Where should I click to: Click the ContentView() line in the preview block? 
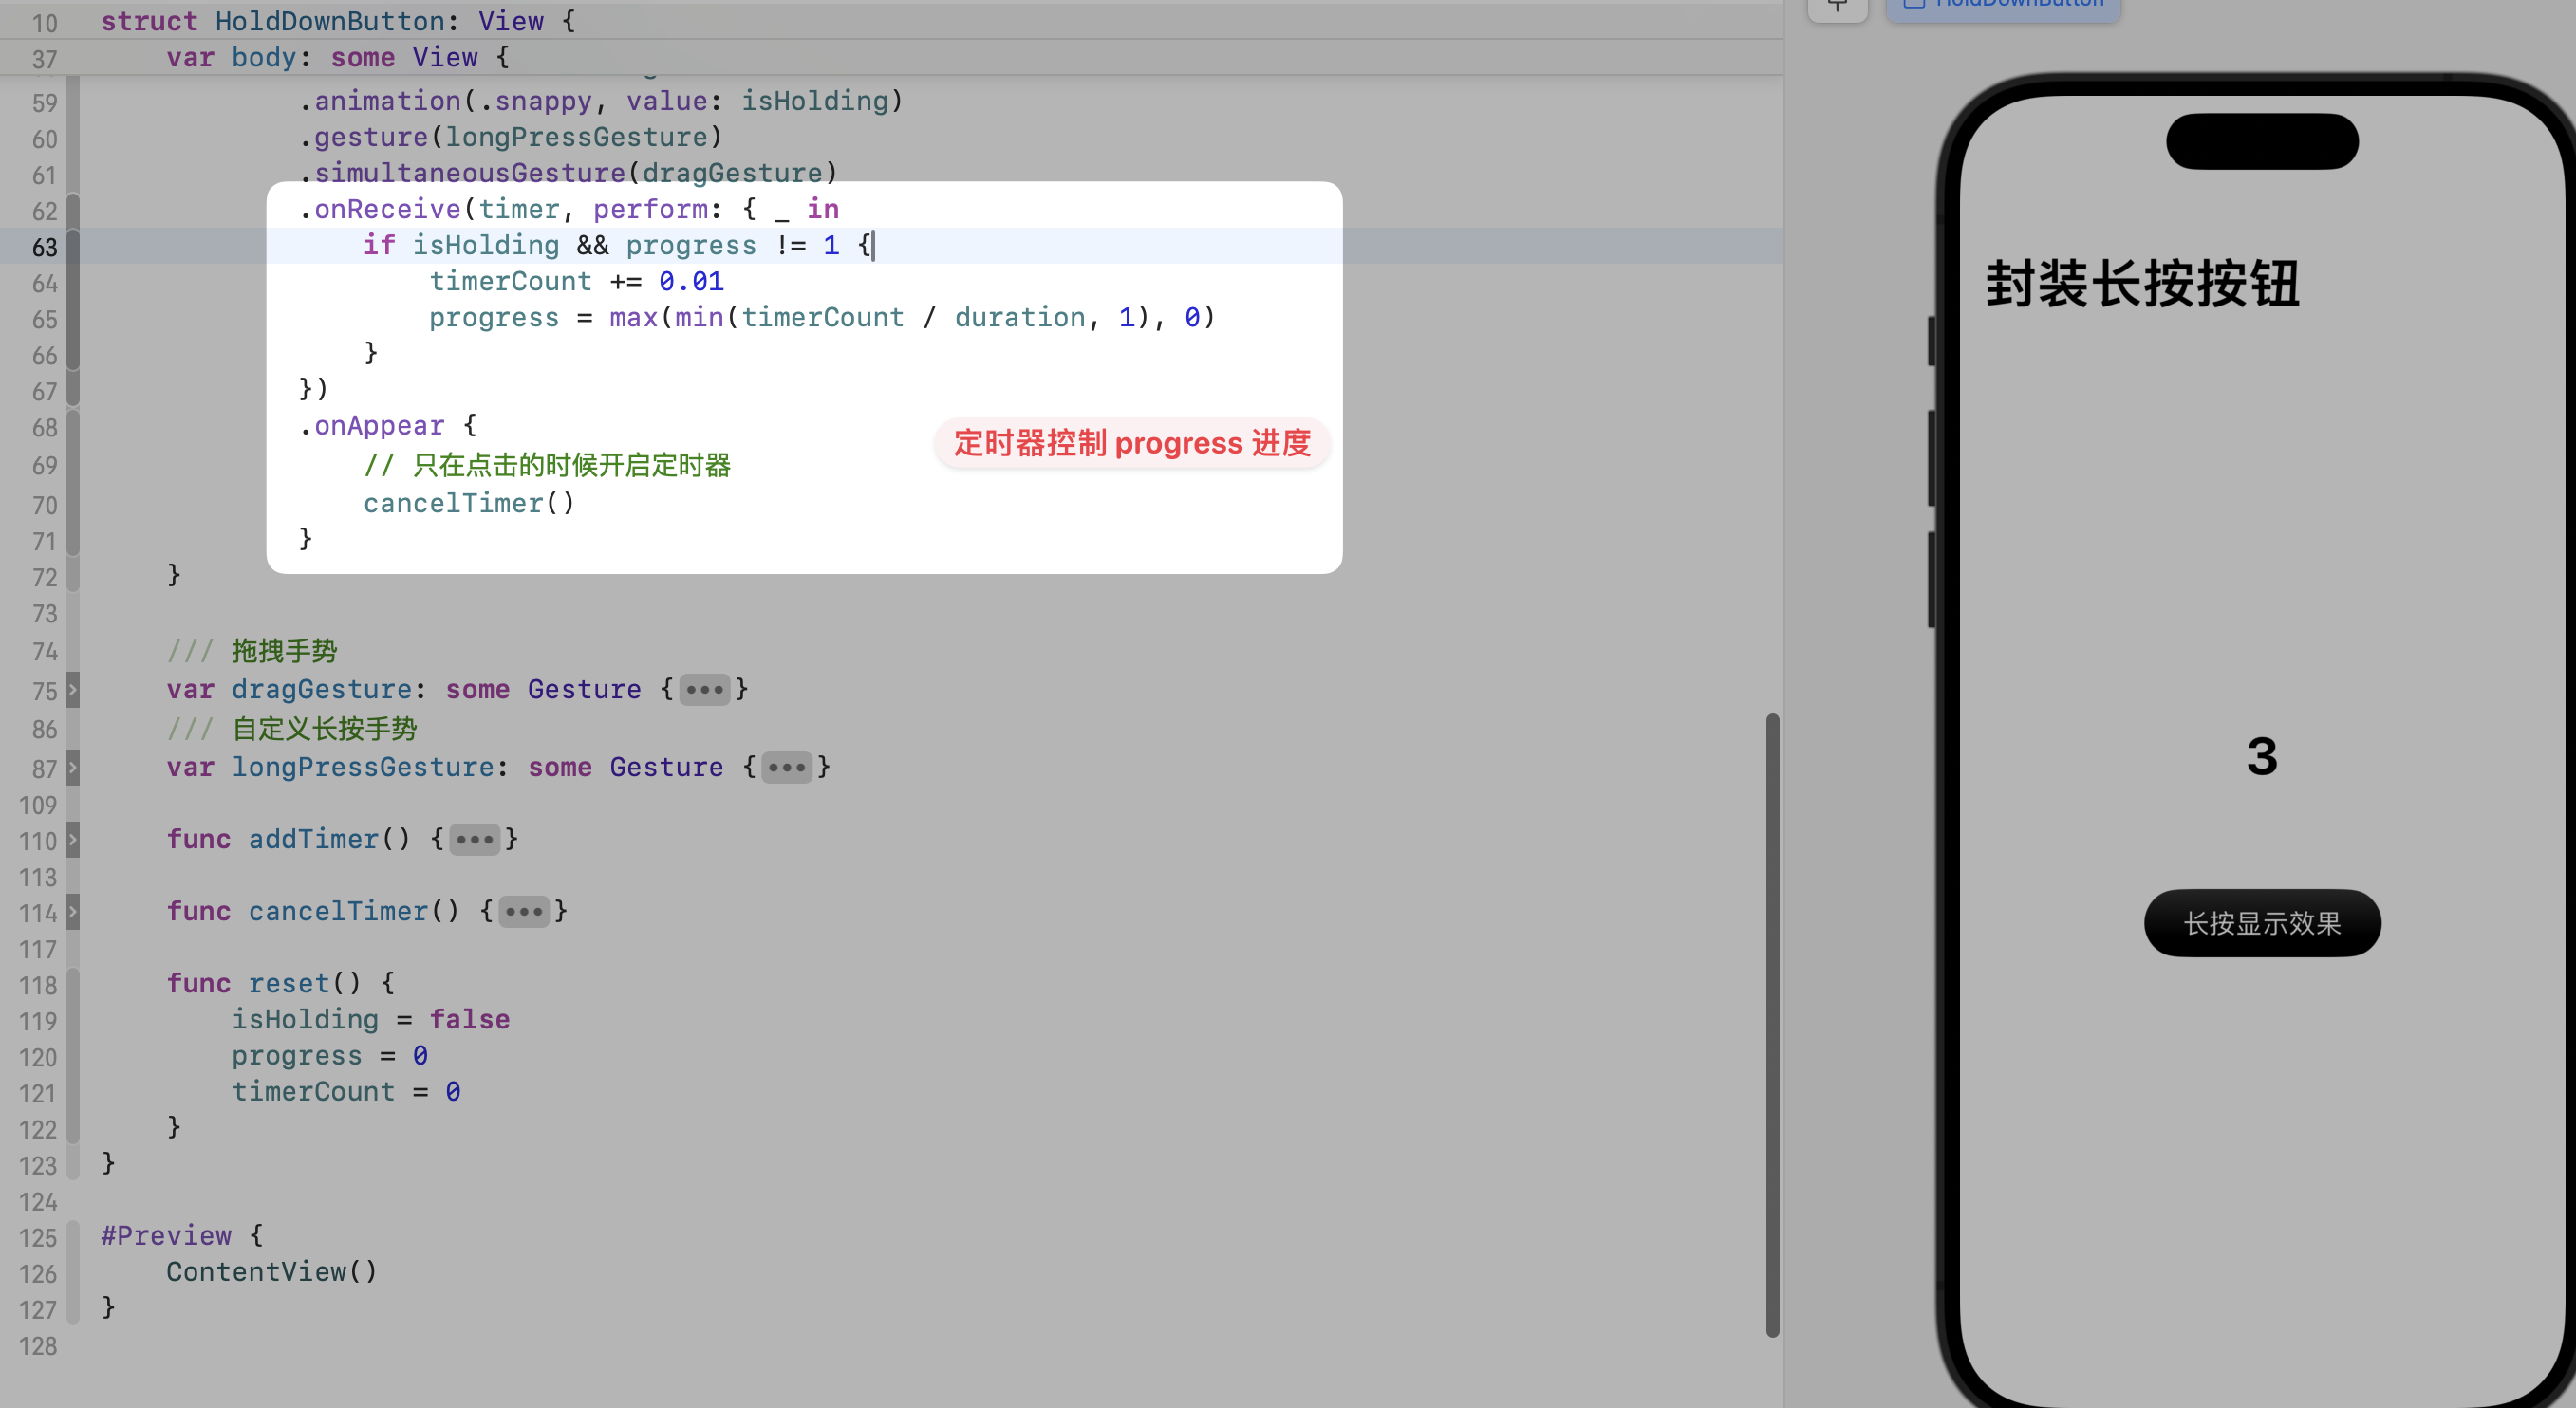click(272, 1271)
